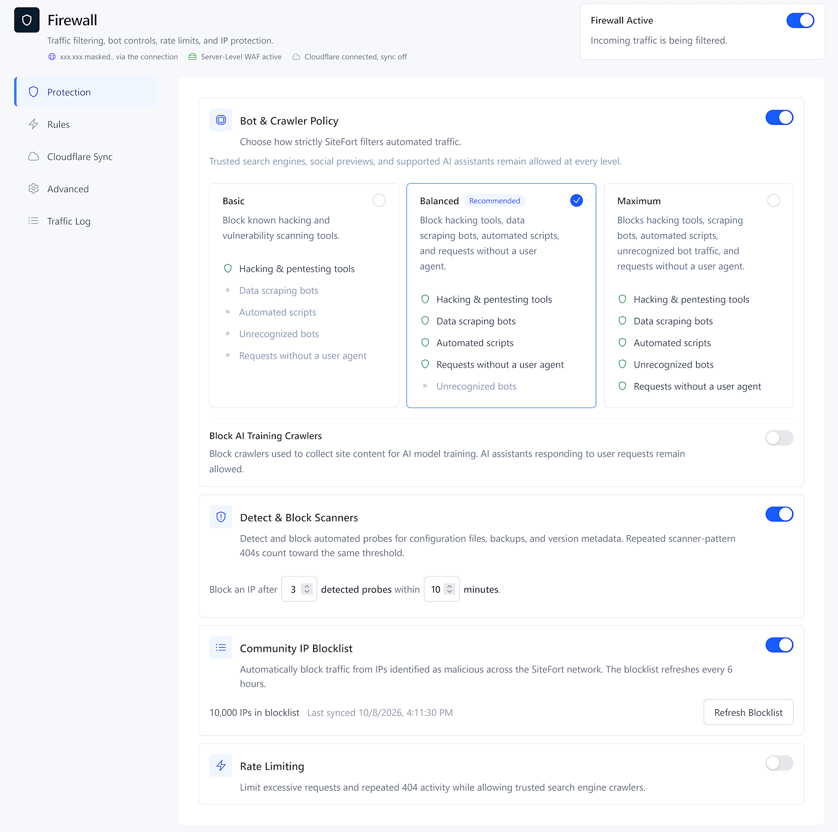Screen dimensions: 838x832
Task: Click 'Incoming traffic is being filtered.' text
Action: (x=659, y=41)
